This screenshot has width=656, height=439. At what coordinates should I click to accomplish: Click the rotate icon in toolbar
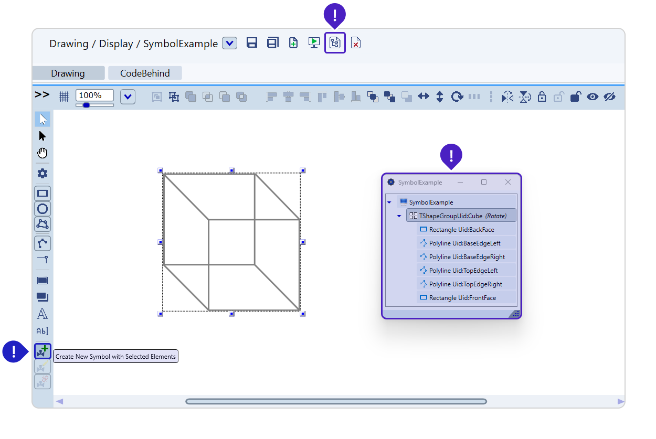click(x=457, y=97)
